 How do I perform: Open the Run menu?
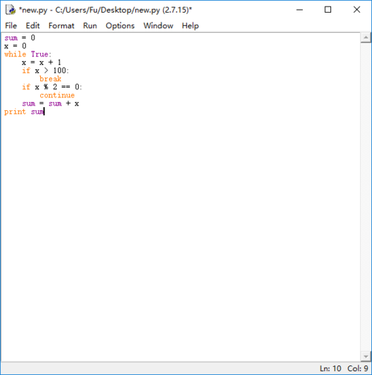tap(90, 25)
